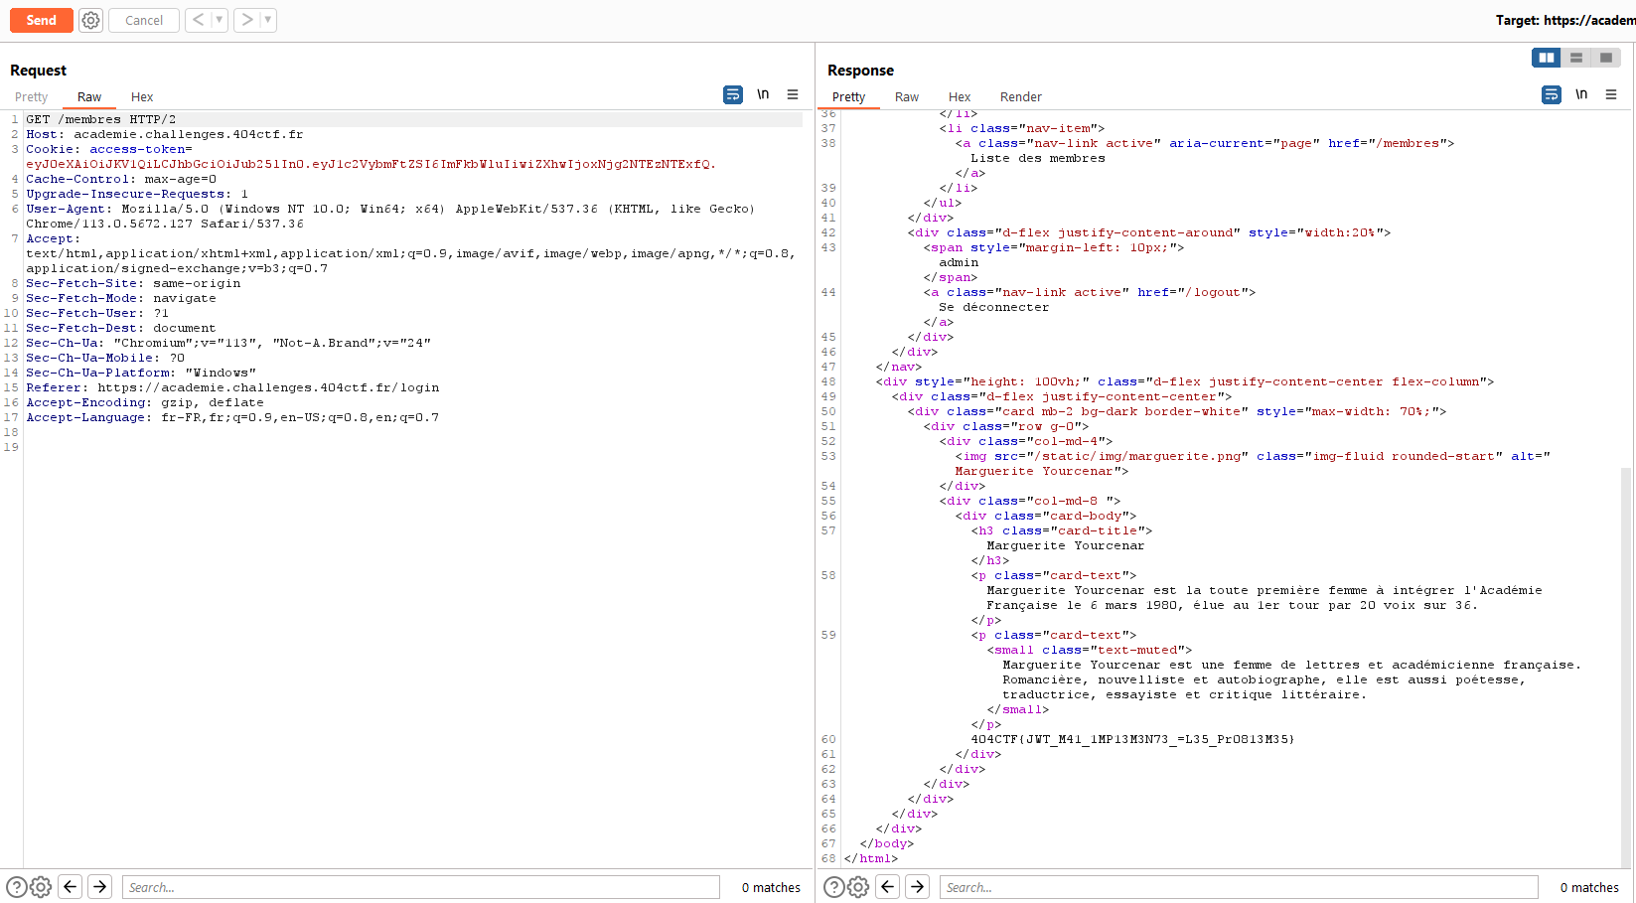Image resolution: width=1636 pixels, height=903 pixels.
Task: Focus the Response search input field
Action: click(x=1239, y=887)
